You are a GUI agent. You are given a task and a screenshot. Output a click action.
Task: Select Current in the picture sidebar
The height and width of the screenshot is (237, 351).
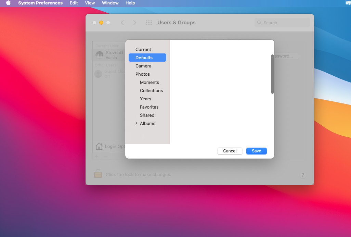(x=147, y=50)
